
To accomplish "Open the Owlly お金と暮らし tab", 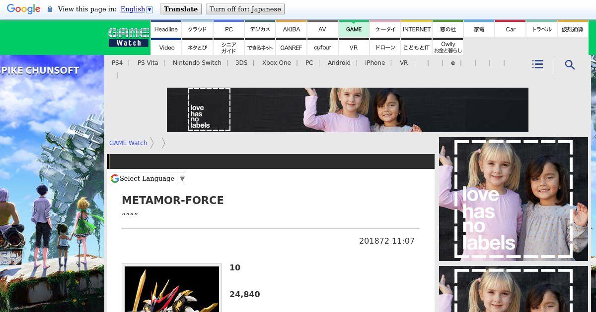I will 447,47.
